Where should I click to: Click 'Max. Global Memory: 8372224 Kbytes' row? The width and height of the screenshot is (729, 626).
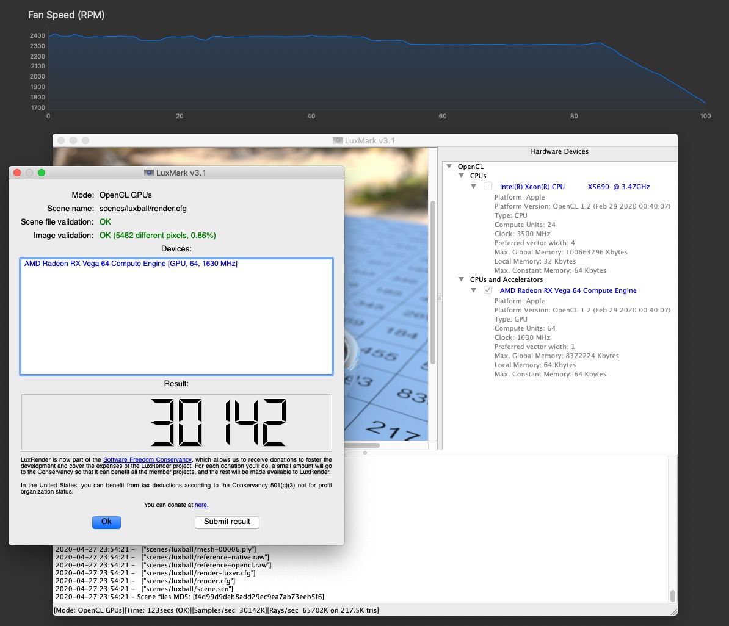tap(556, 356)
